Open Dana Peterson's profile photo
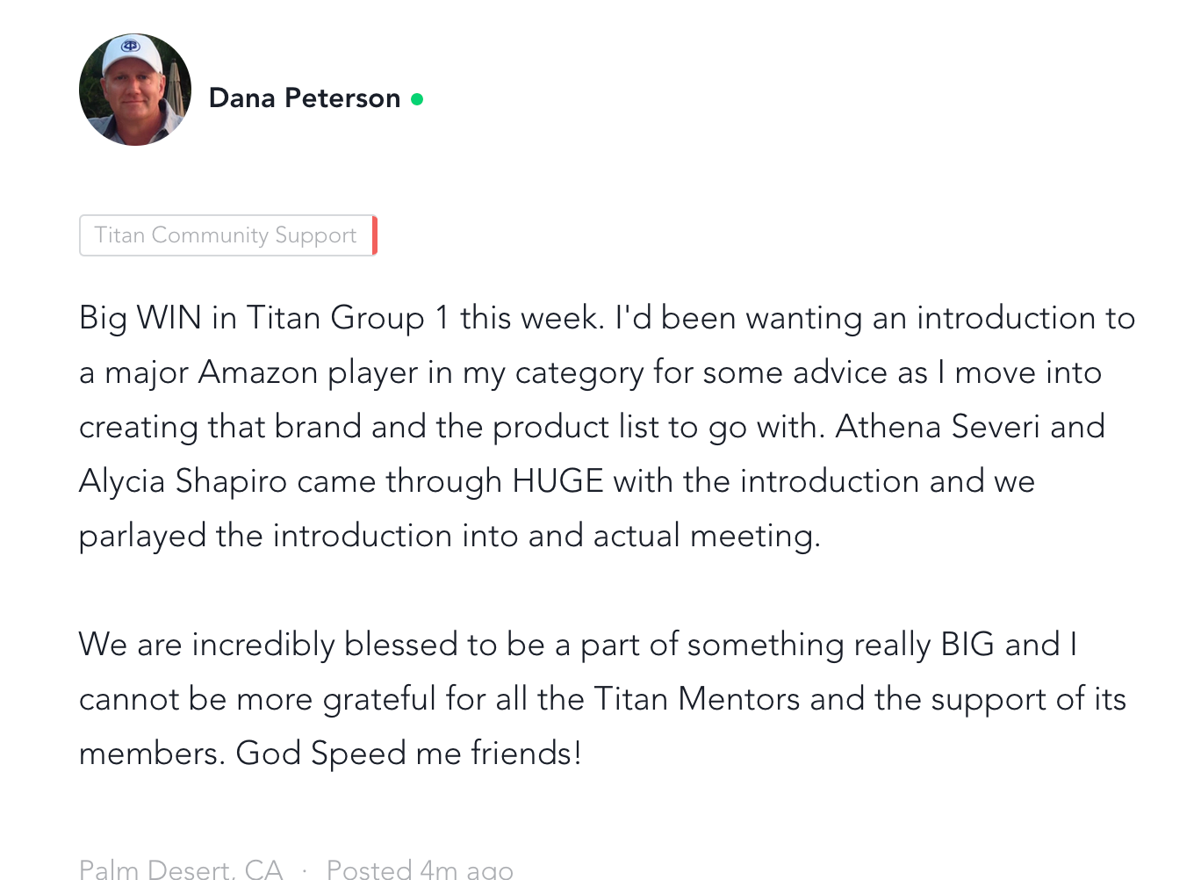 [135, 90]
